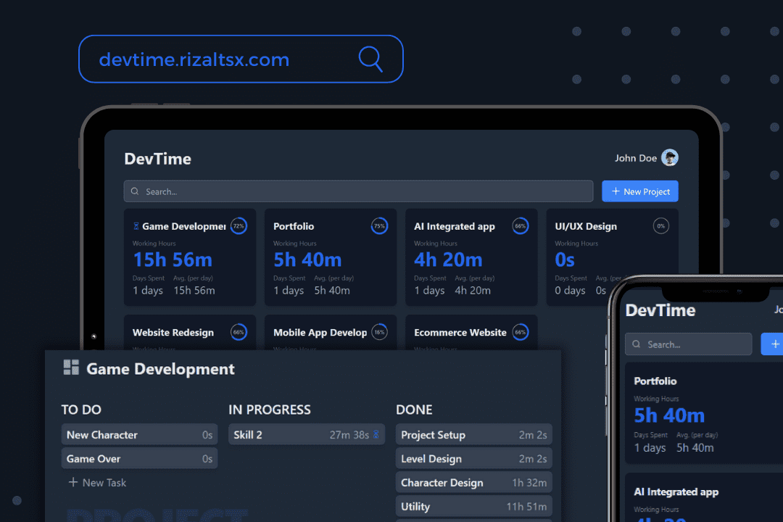Click the 15h 56m working hours value
The width and height of the screenshot is (783, 522).
[173, 260]
